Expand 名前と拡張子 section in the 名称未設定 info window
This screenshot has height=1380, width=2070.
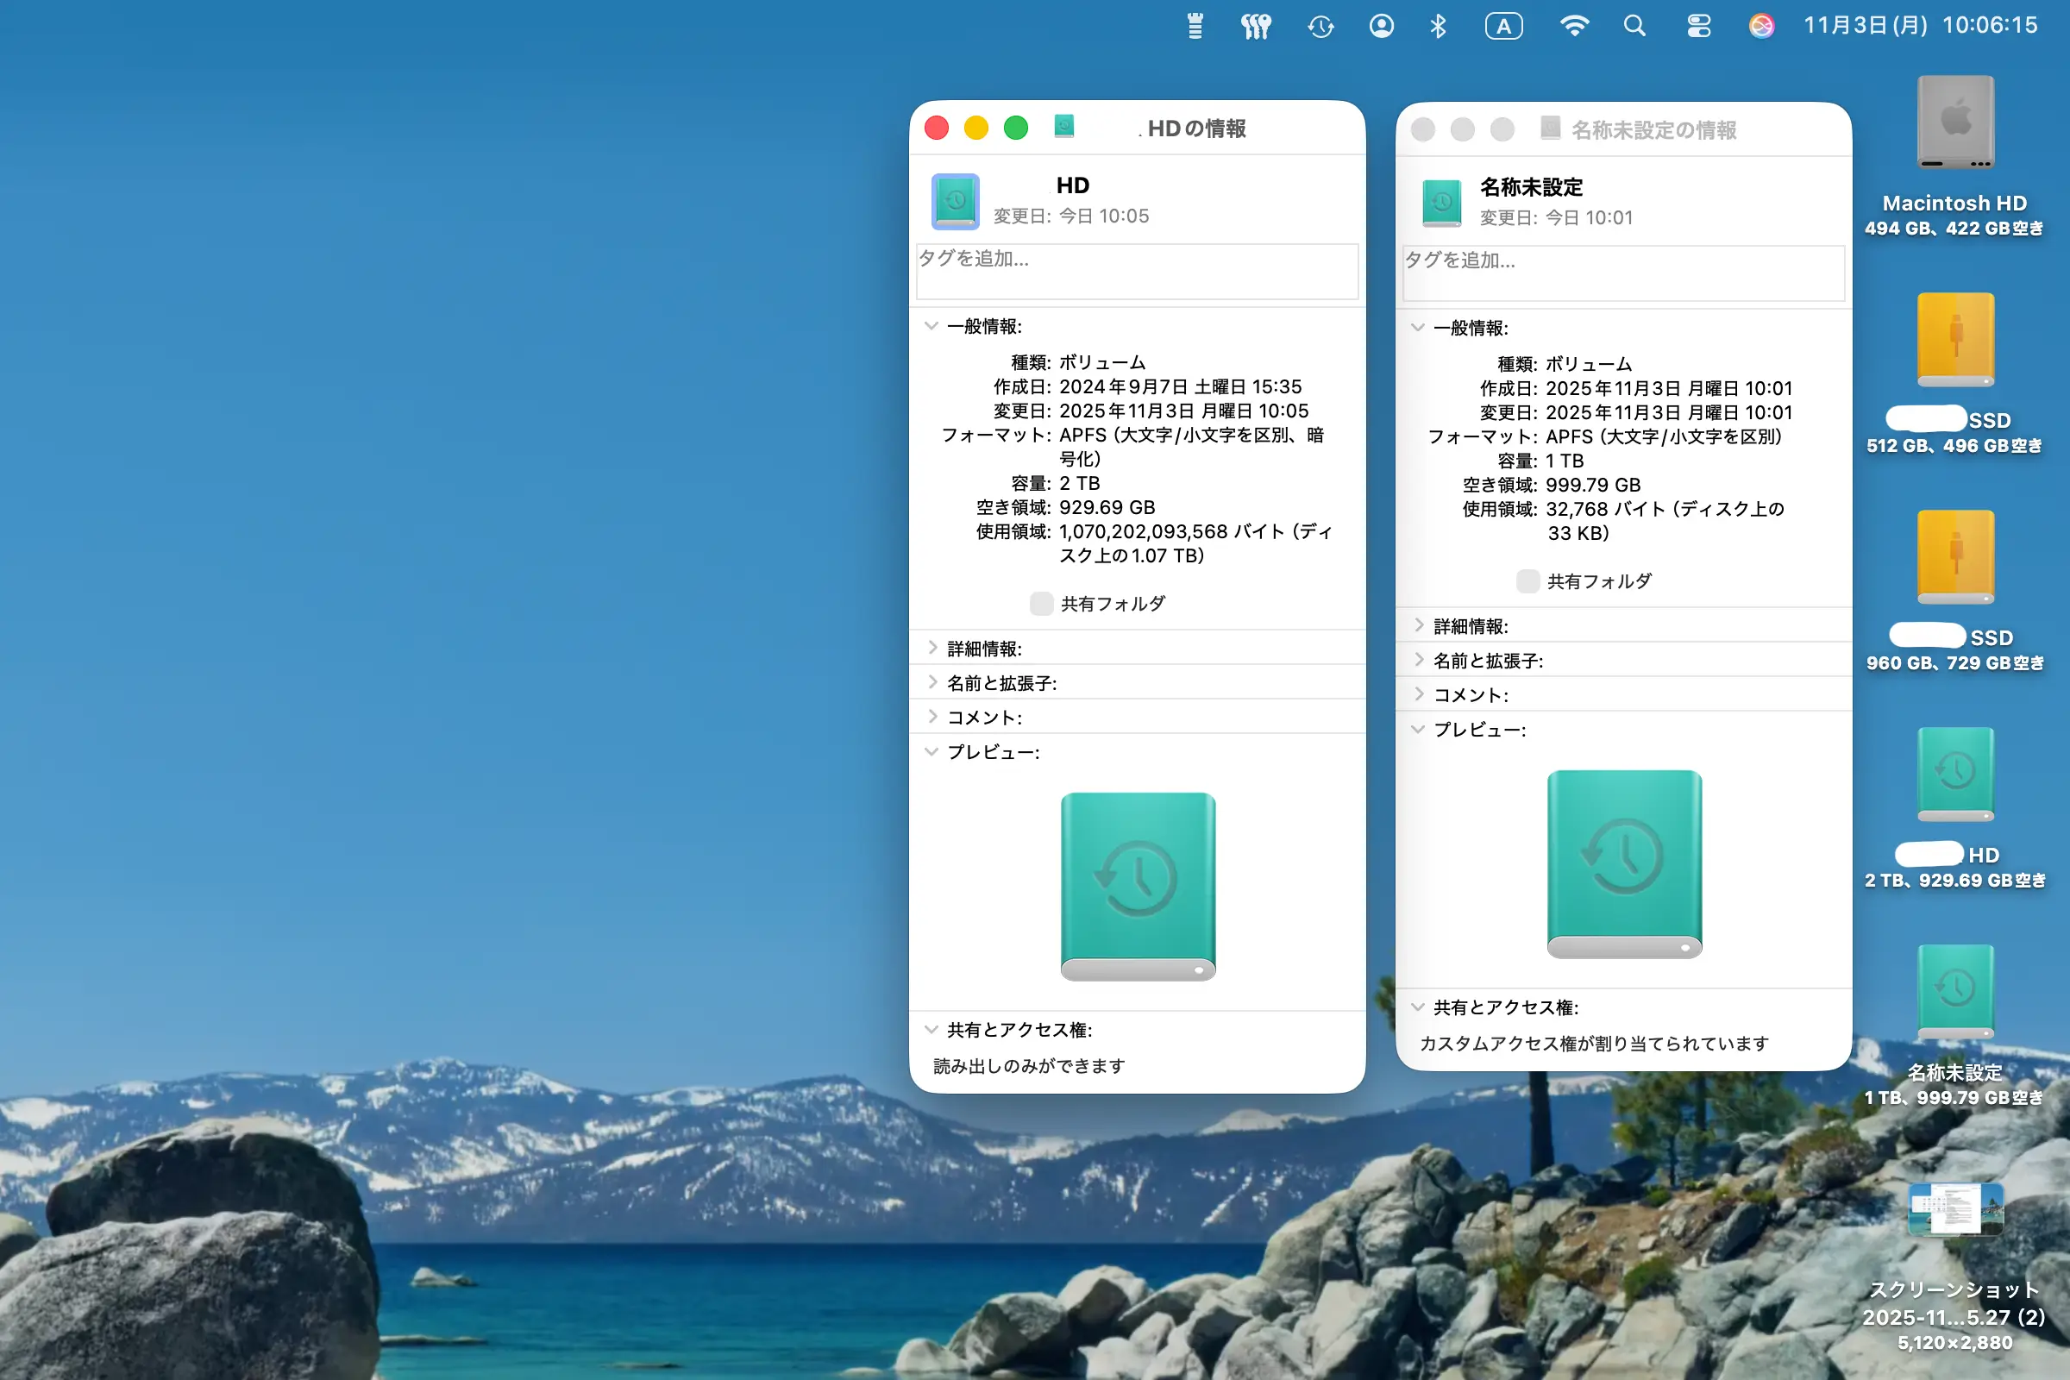click(x=1419, y=660)
